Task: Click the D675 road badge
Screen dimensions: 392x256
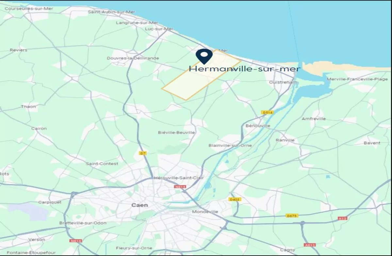Action: 292,216
